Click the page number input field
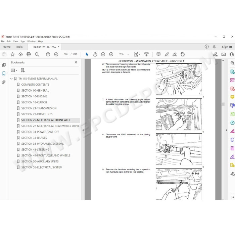Screen dimensions: 235x235 point(66,54)
